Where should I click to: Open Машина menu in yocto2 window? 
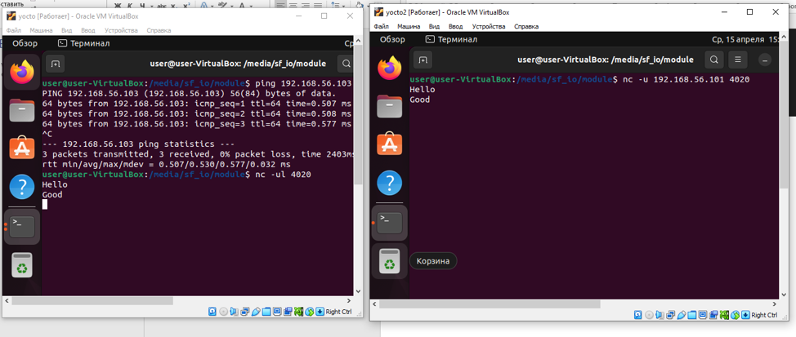pyautogui.click(x=409, y=26)
